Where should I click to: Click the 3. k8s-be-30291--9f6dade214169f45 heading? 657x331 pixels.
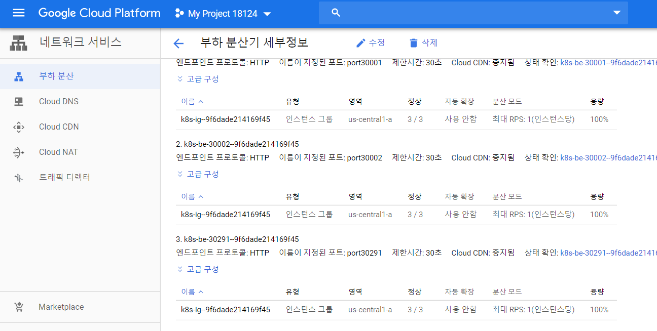(x=238, y=239)
